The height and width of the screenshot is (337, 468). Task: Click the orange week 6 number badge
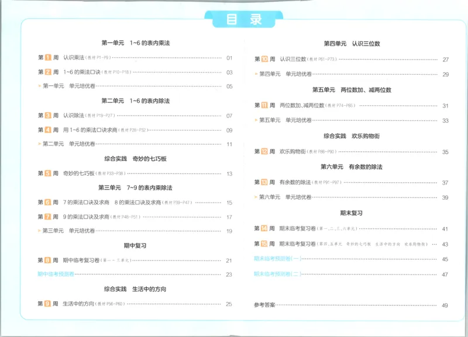48,202
